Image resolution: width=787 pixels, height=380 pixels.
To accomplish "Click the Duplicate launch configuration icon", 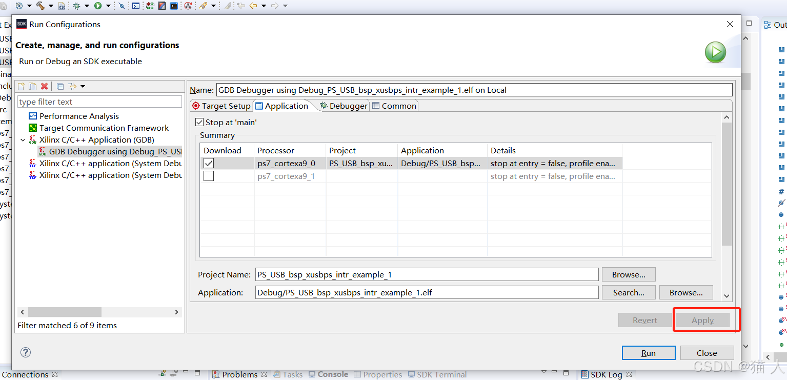I will 32,86.
